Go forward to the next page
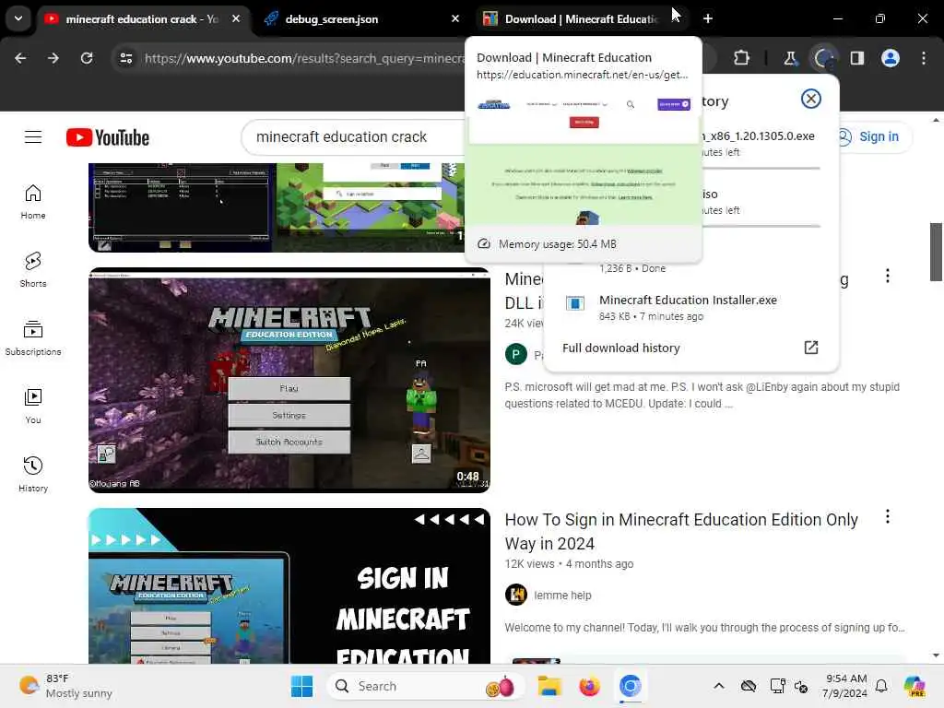This screenshot has width=944, height=708. coord(53,58)
